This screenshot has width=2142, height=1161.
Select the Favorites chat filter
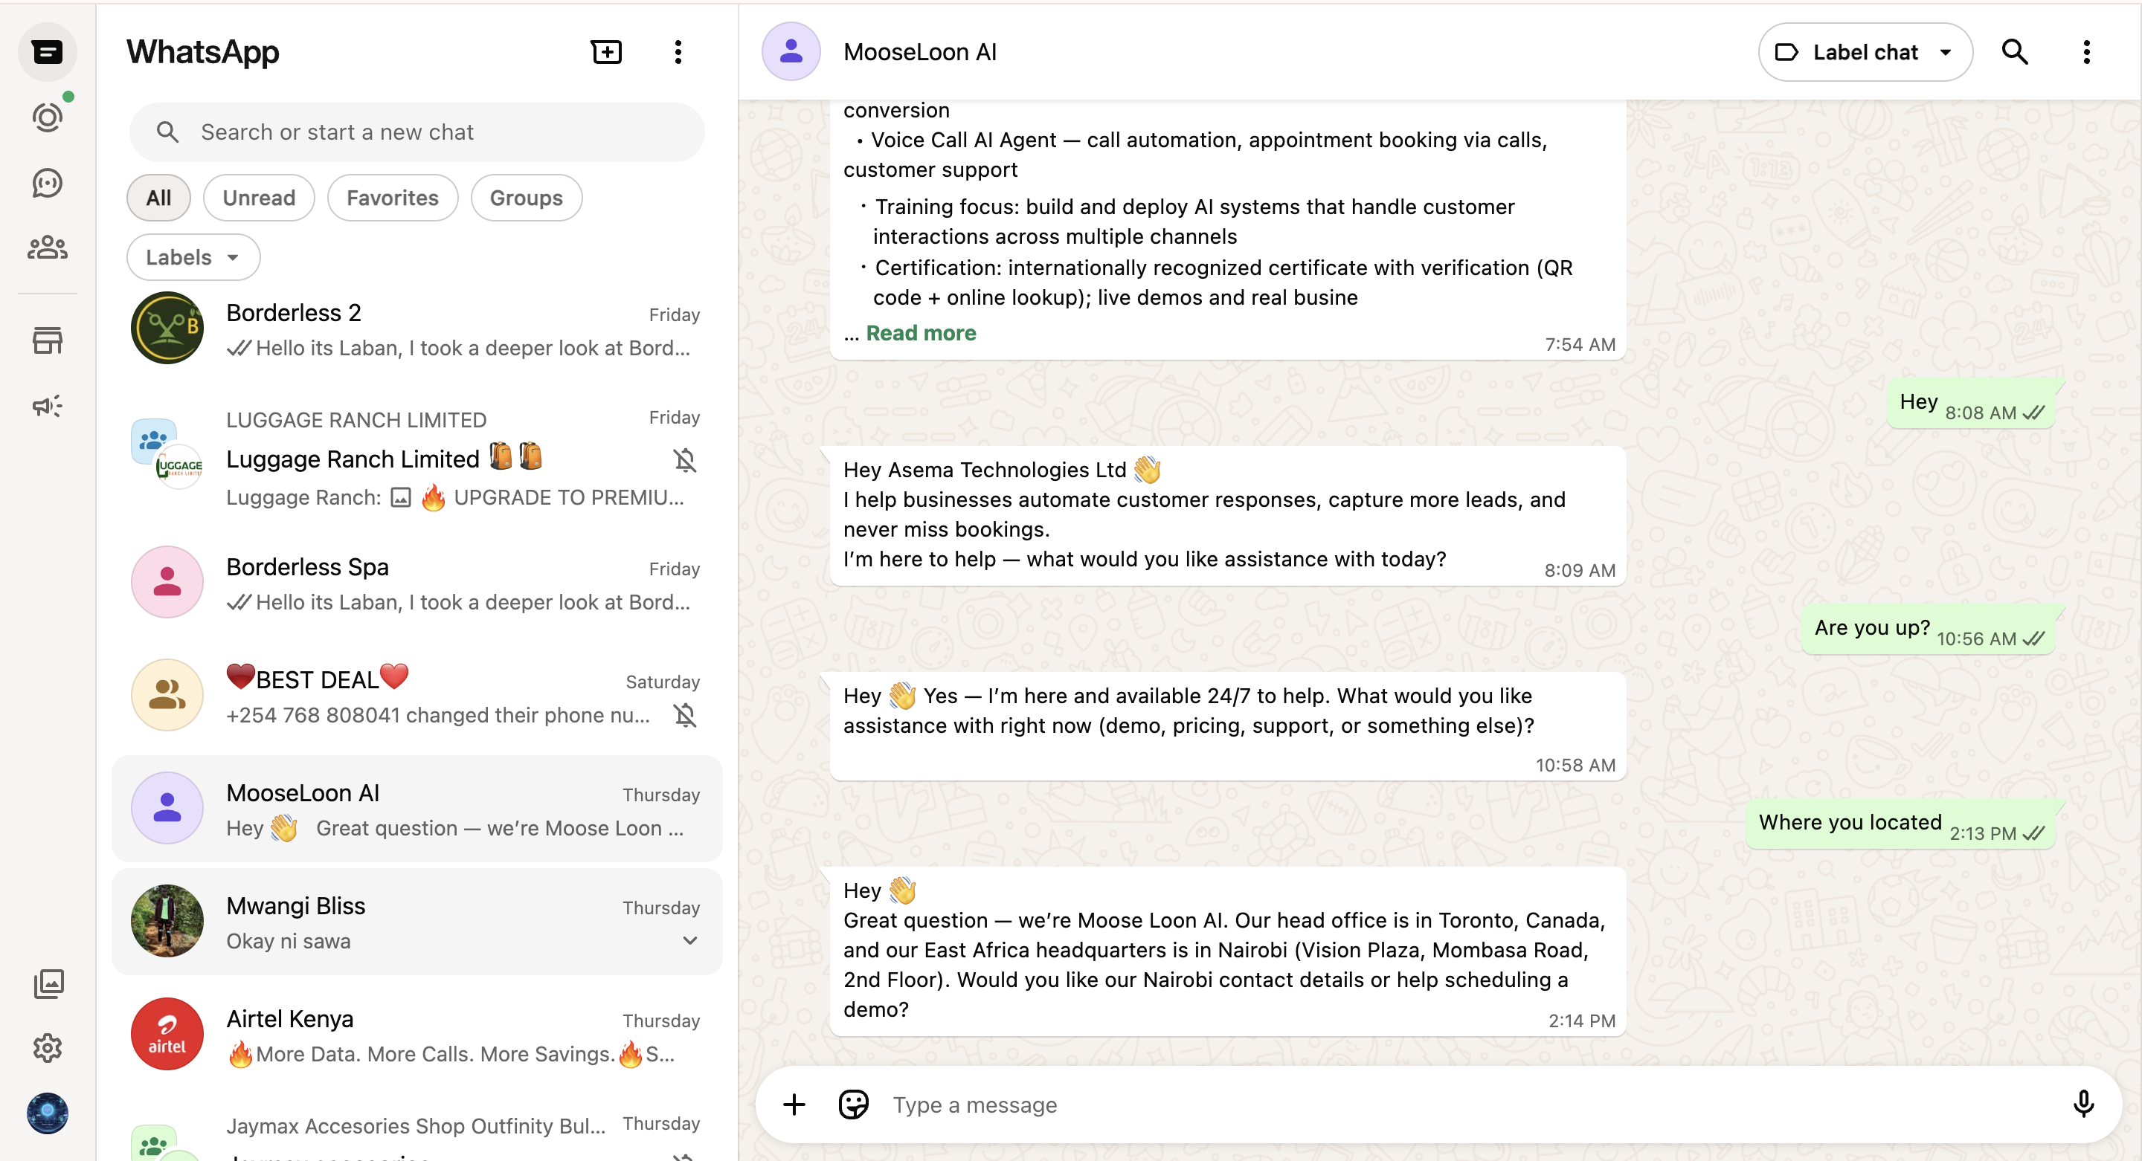(392, 198)
